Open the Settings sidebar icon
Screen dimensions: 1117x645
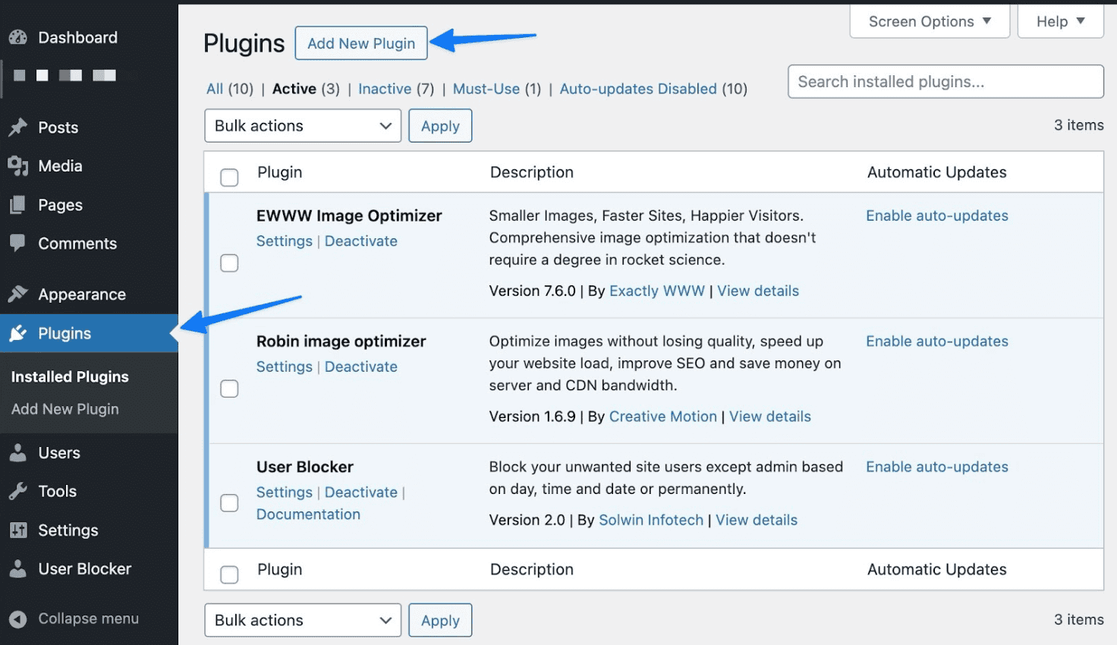pyautogui.click(x=19, y=530)
